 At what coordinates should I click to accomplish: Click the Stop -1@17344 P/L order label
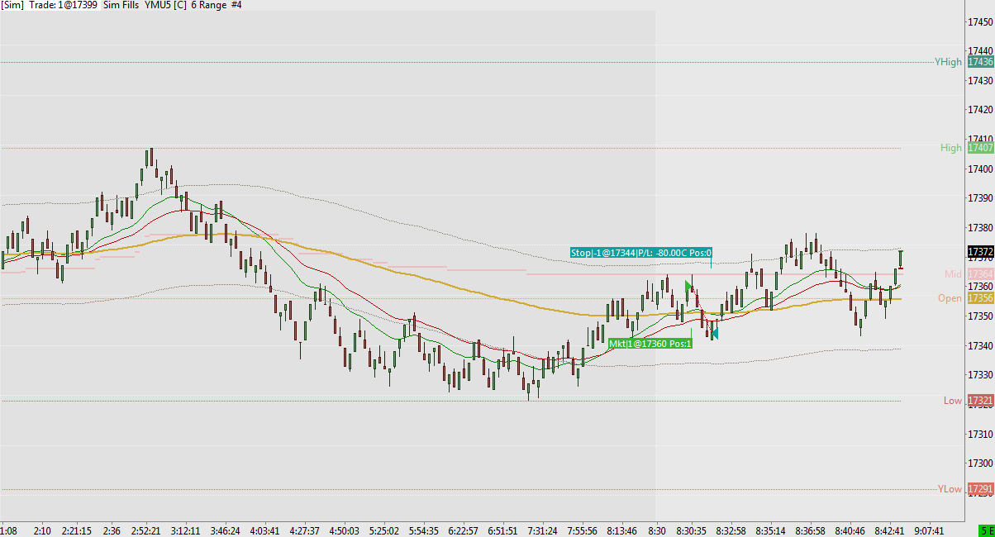pyautogui.click(x=641, y=253)
